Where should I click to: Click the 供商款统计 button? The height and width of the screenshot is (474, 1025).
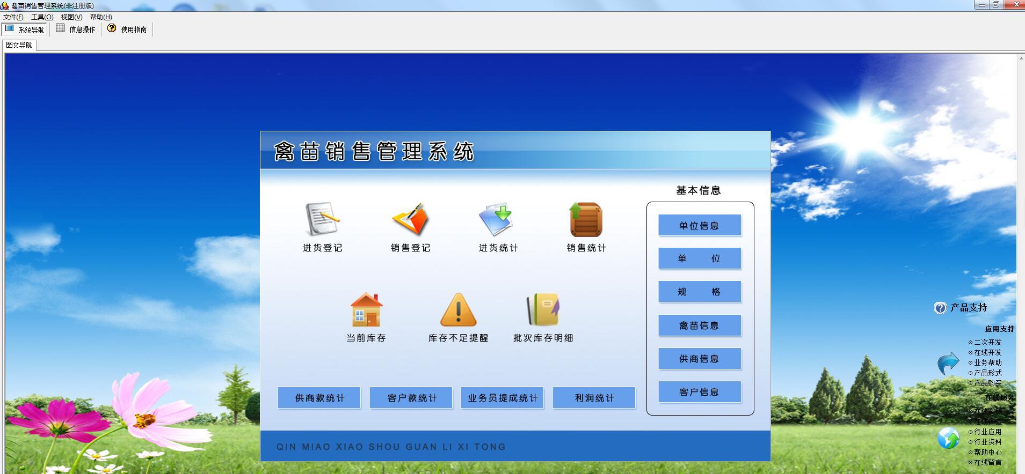pyautogui.click(x=319, y=398)
